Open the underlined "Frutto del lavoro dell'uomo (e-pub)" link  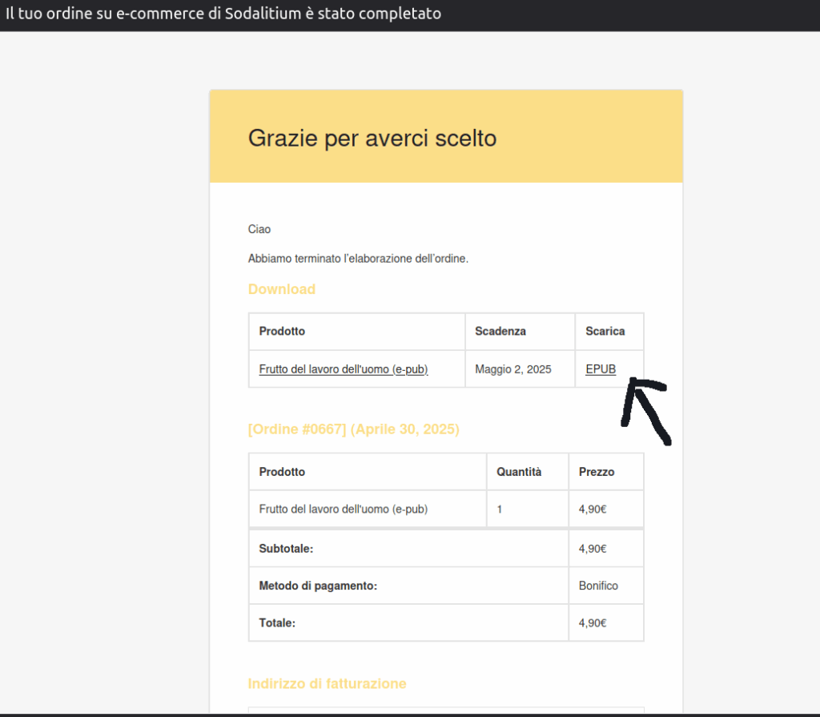tap(343, 369)
